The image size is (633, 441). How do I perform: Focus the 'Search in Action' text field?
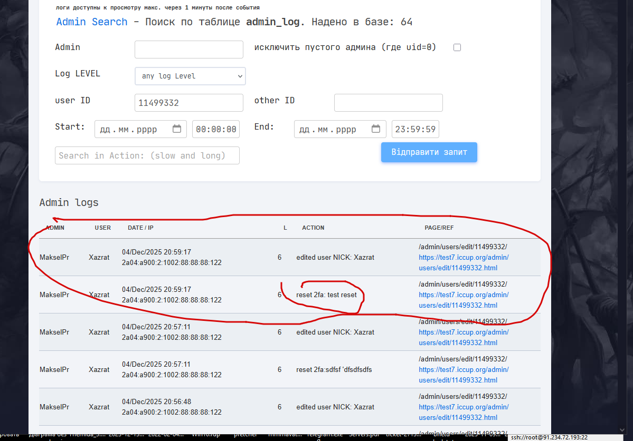[147, 155]
